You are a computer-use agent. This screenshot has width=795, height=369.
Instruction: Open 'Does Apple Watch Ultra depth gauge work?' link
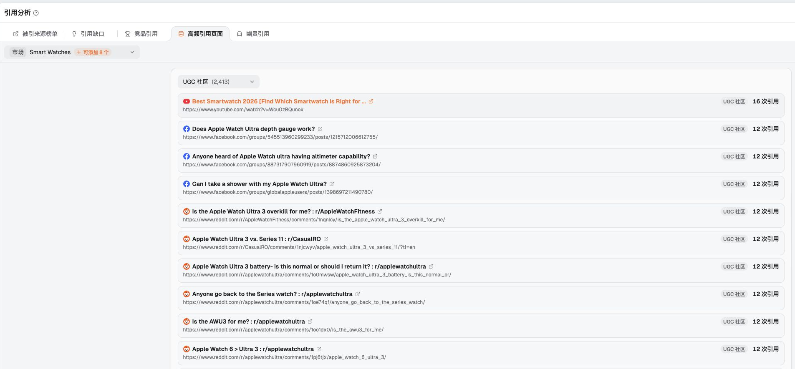coord(253,129)
